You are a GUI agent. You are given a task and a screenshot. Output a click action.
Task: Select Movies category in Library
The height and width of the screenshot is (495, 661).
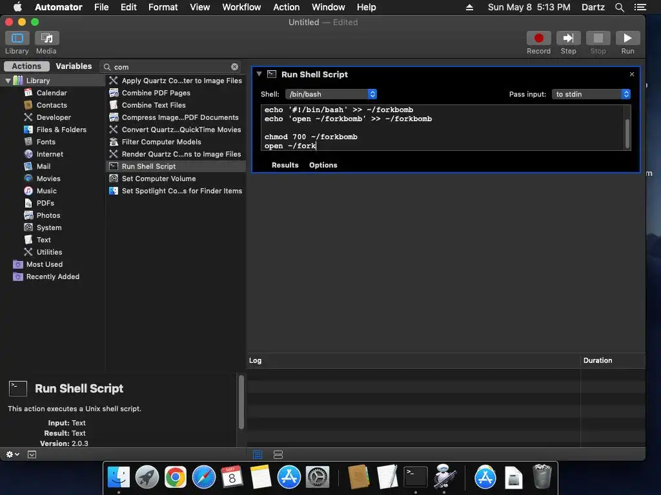click(x=48, y=179)
